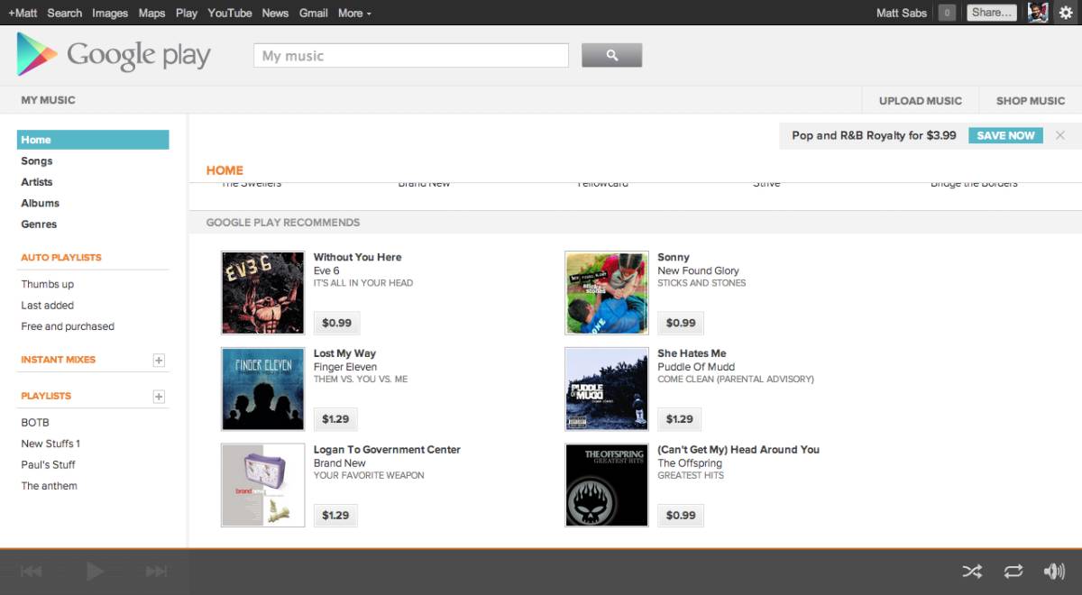
Task: Click the SHOP MUSIC button
Action: [x=1031, y=101]
